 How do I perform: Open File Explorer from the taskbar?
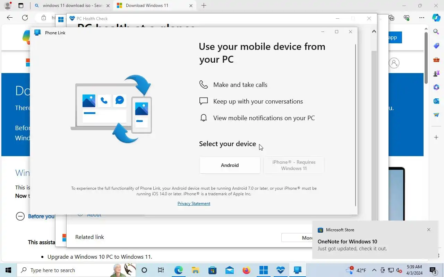(x=195, y=270)
